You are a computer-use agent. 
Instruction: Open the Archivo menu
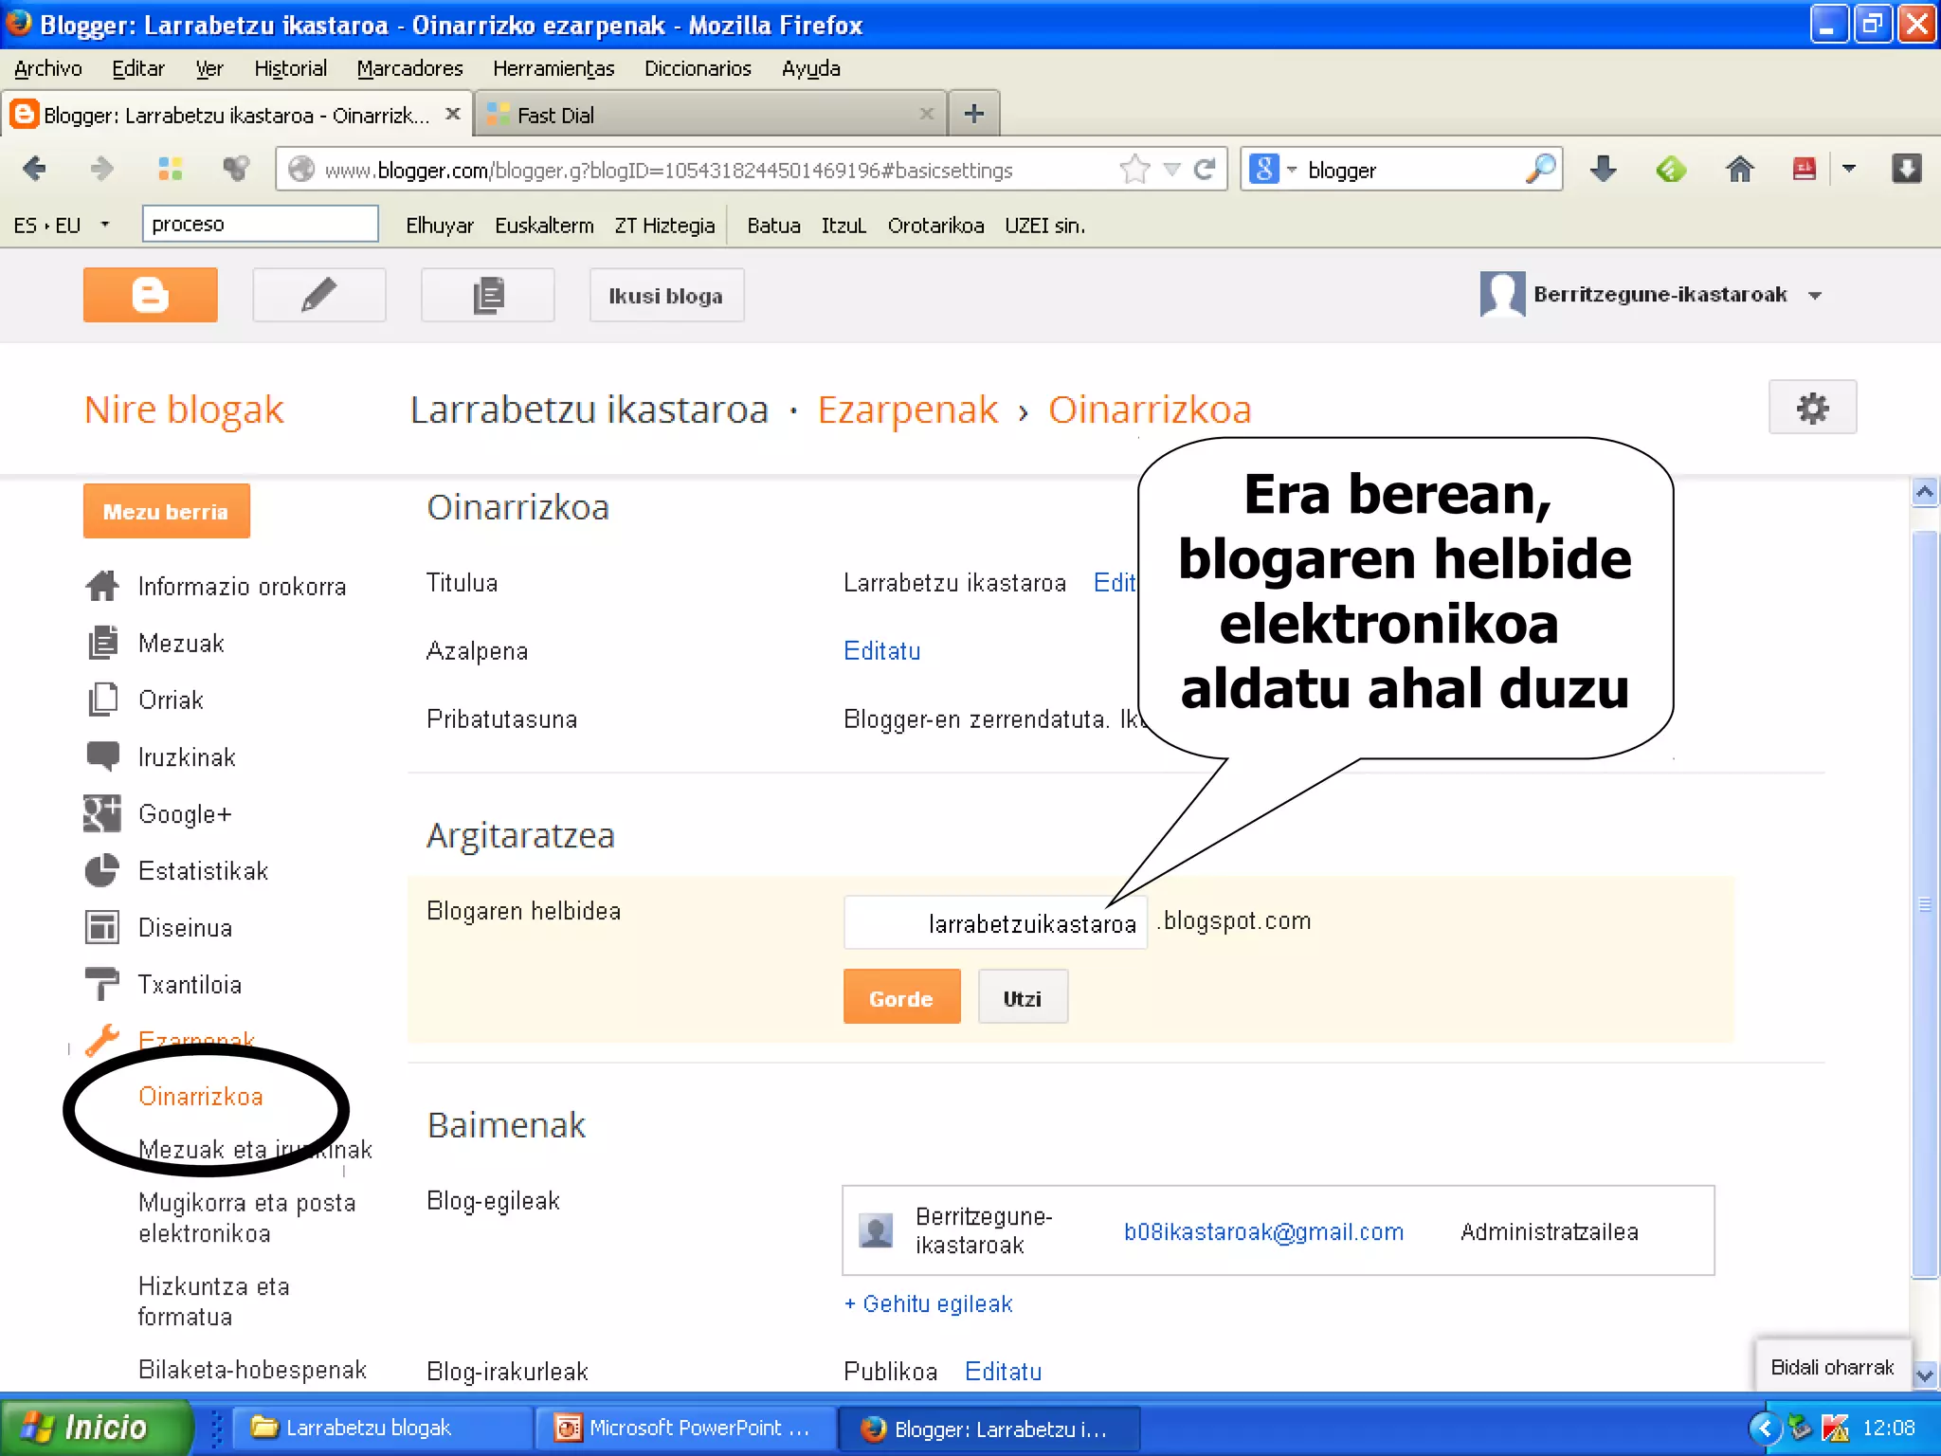click(x=48, y=68)
